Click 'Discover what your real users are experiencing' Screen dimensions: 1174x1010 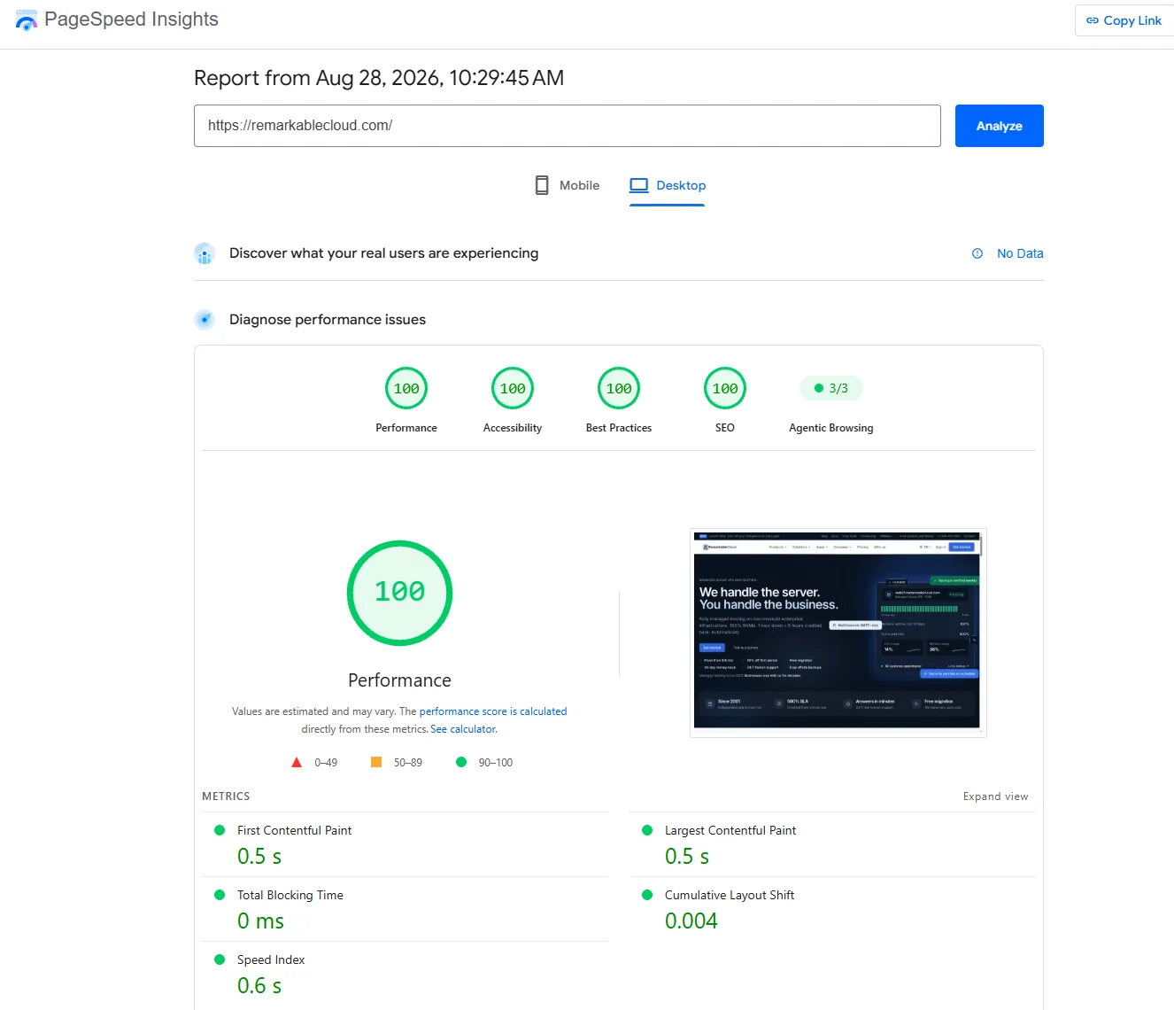(383, 253)
